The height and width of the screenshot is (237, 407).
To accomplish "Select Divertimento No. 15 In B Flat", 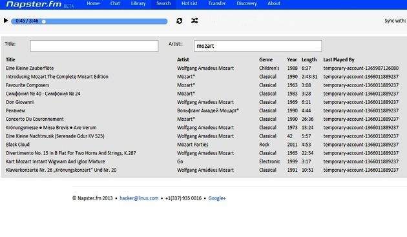I will coord(71,153).
